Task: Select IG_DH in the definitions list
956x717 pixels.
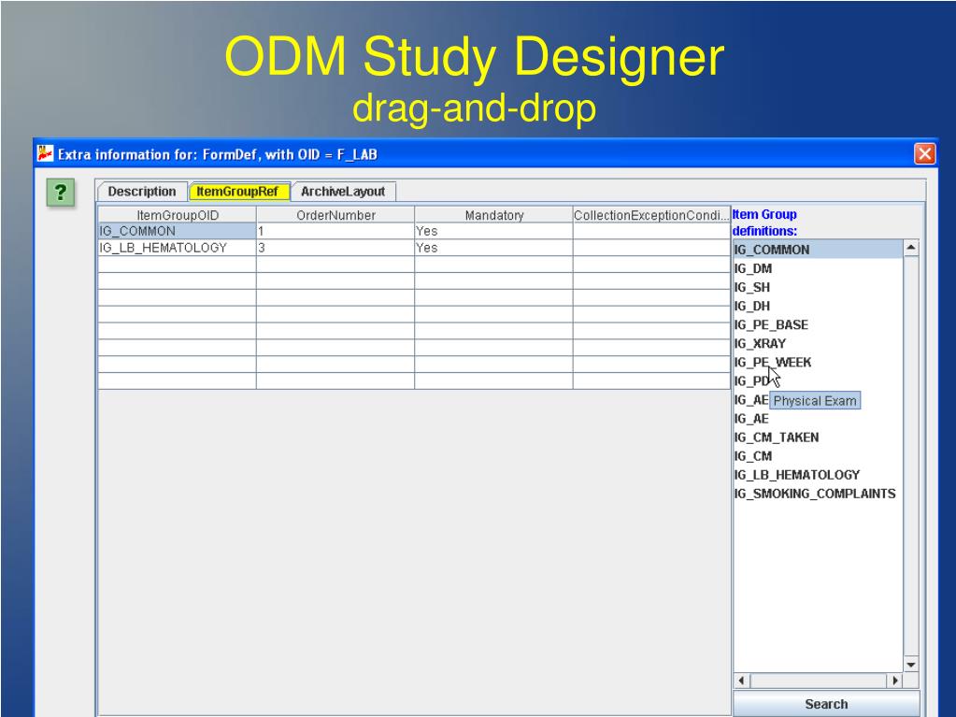Action: 818,306
